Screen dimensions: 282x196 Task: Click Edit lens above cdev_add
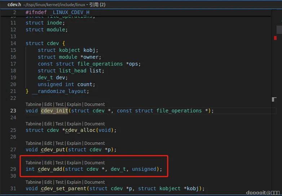tap(48, 162)
